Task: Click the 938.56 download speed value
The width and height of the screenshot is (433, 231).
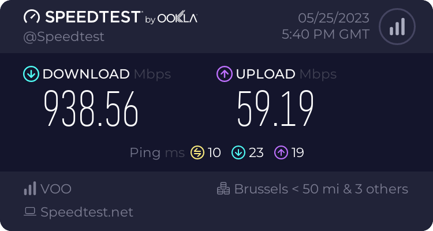Action: tap(91, 109)
